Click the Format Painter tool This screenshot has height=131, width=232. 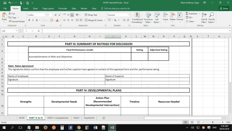click(x=17, y=22)
